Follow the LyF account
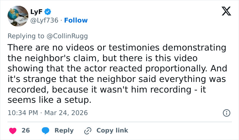The width and height of the screenshot is (239, 140). tap(76, 20)
